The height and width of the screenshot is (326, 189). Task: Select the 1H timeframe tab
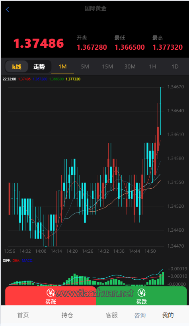click(x=152, y=67)
